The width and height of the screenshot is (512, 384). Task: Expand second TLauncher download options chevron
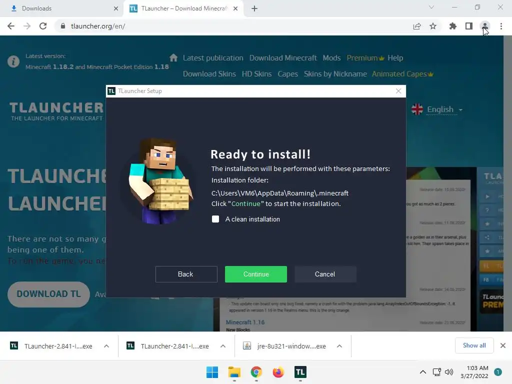pos(223,346)
